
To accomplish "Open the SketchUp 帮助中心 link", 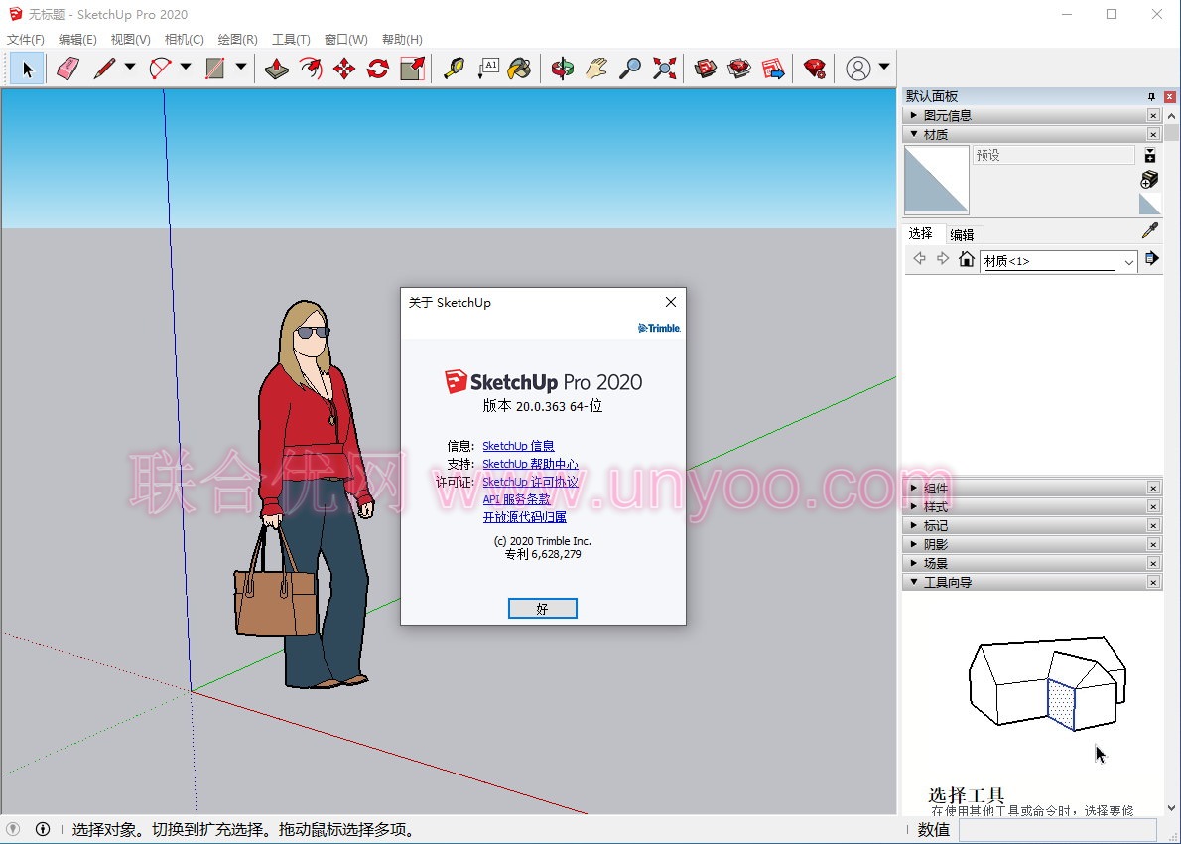I will [x=530, y=464].
